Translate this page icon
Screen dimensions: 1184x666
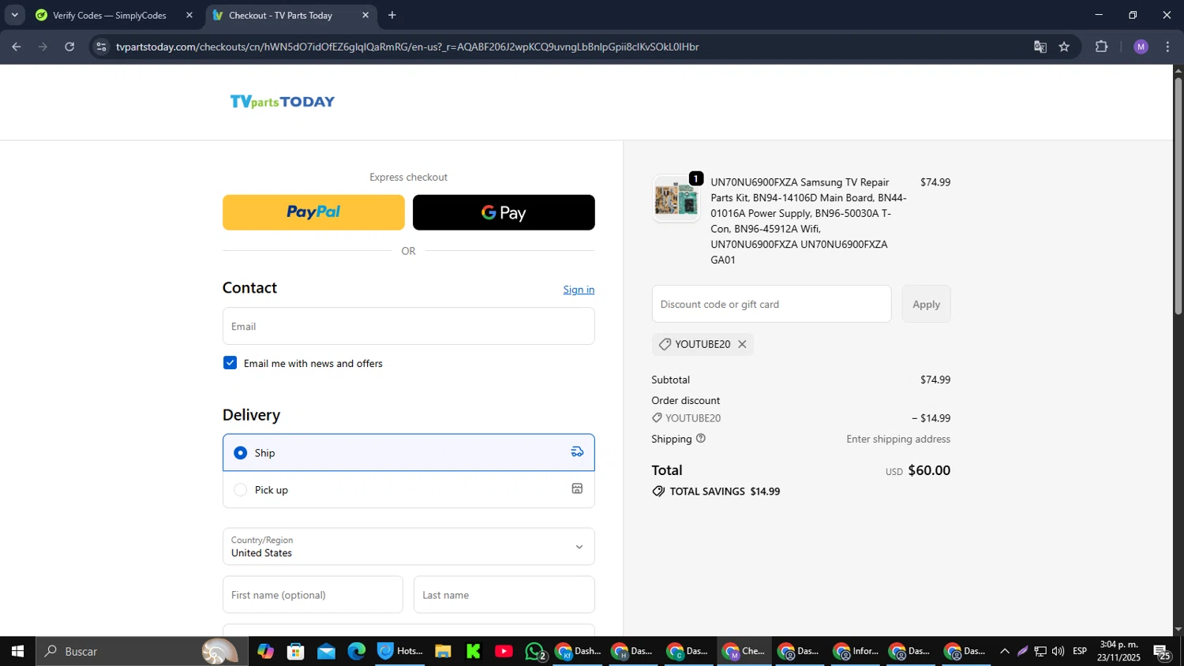(1040, 47)
